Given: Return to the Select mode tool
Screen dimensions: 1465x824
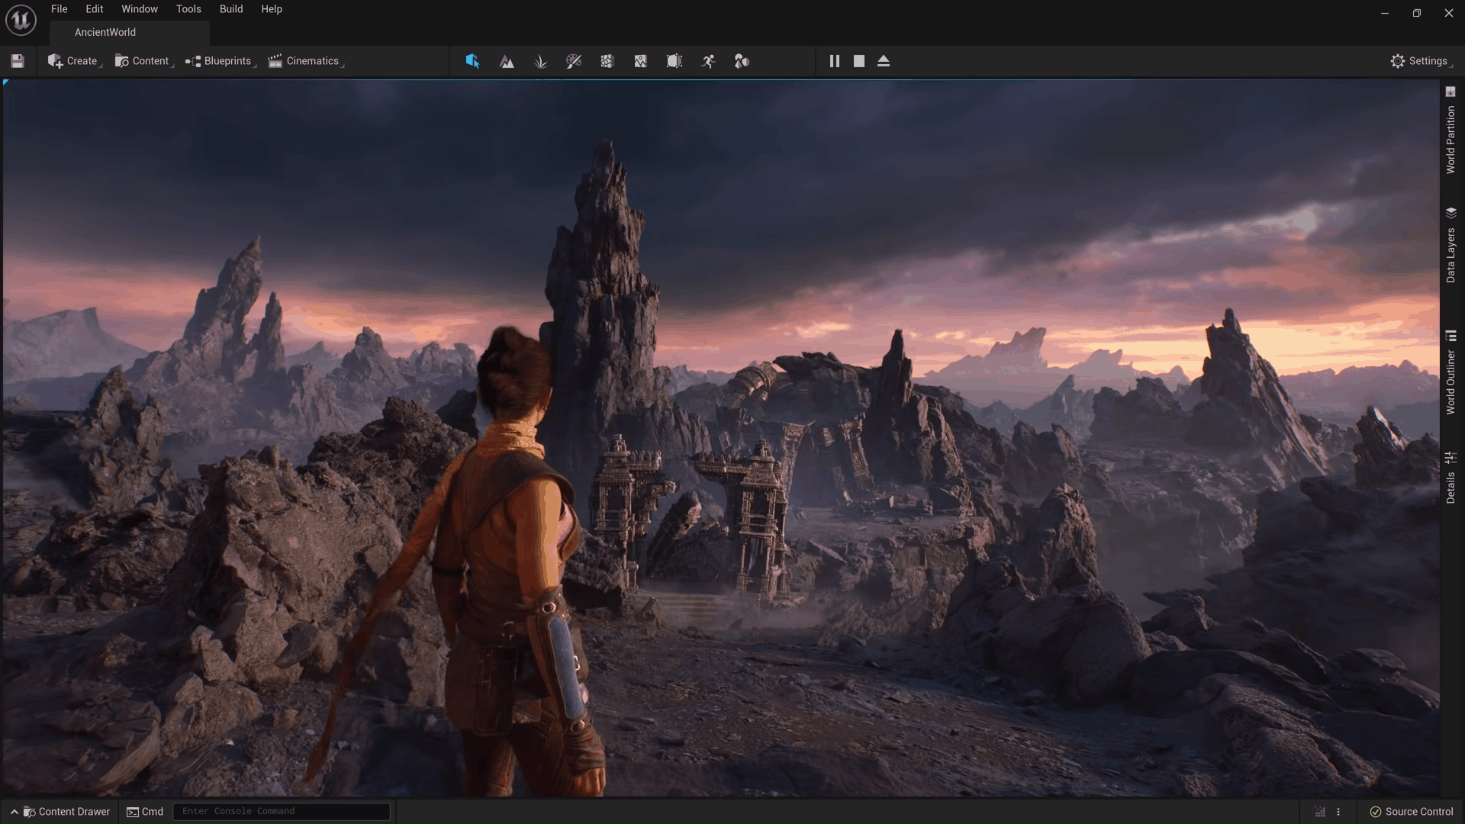Looking at the screenshot, I should tap(472, 61).
